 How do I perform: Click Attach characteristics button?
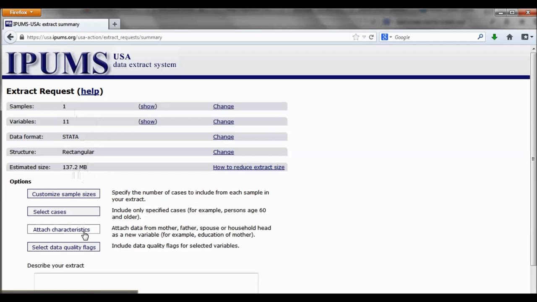[64, 229]
